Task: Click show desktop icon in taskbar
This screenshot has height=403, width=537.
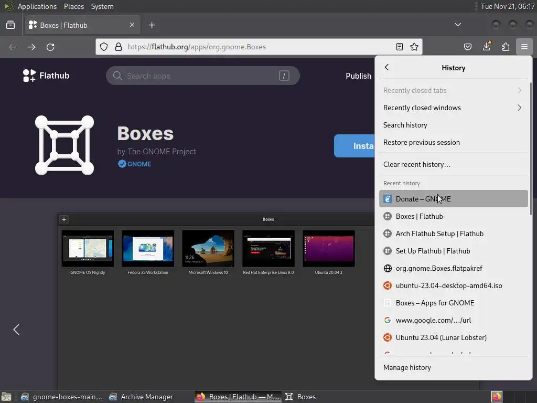Action: tap(6, 397)
